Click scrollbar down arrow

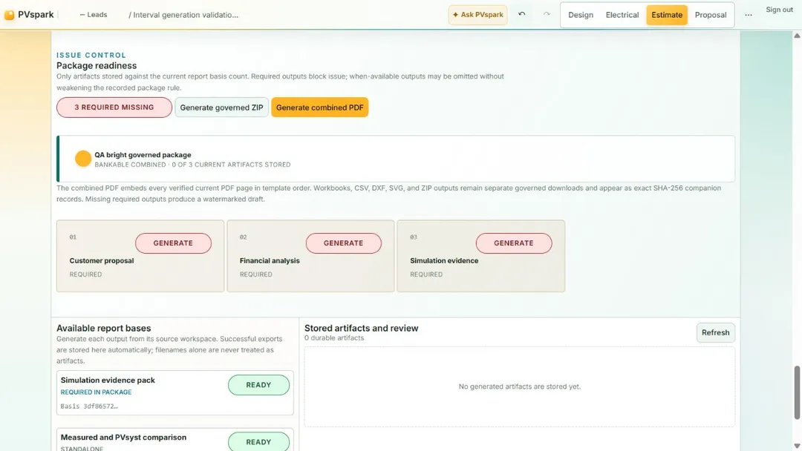coord(796,446)
